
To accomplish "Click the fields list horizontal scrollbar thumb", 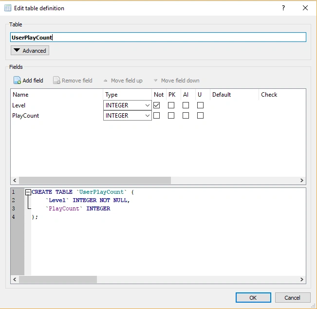I will tap(95, 180).
